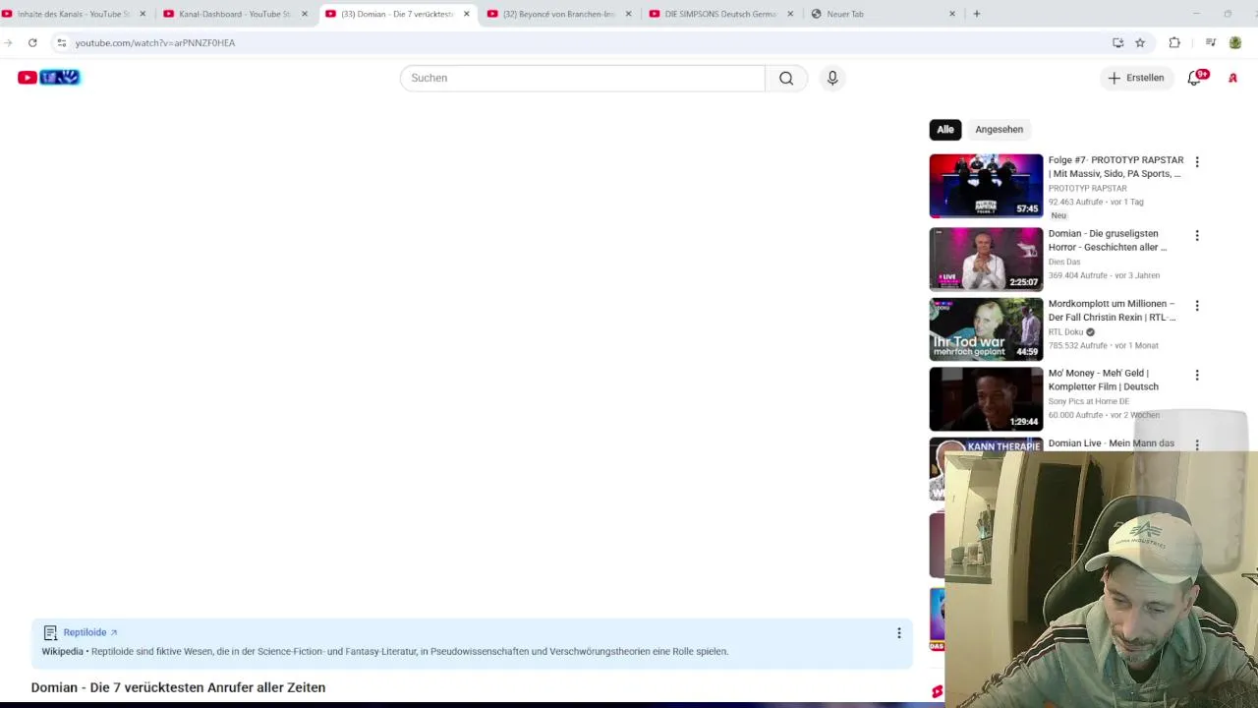The width and height of the screenshot is (1258, 708).
Task: Select the Domian - Die 7 verrücktesten tab
Action: coord(397,14)
